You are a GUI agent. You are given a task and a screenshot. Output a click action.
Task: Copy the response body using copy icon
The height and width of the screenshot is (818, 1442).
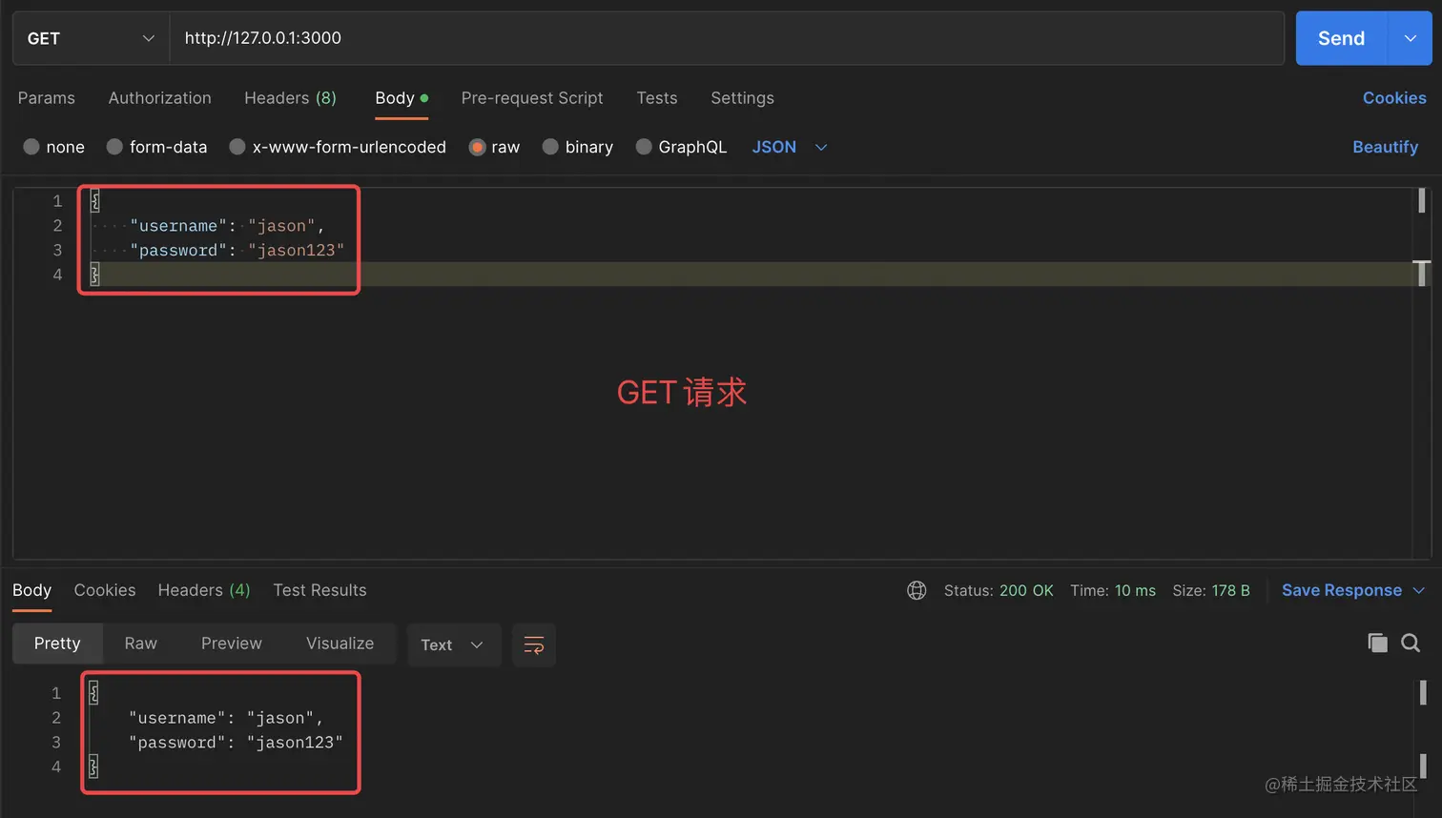[1377, 643]
